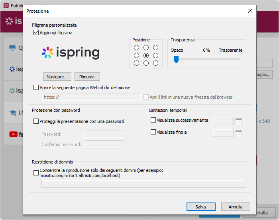Screen dimensions: 279x220
Task: Click the LMS graduation cap icon behind
Action: tap(13, 113)
